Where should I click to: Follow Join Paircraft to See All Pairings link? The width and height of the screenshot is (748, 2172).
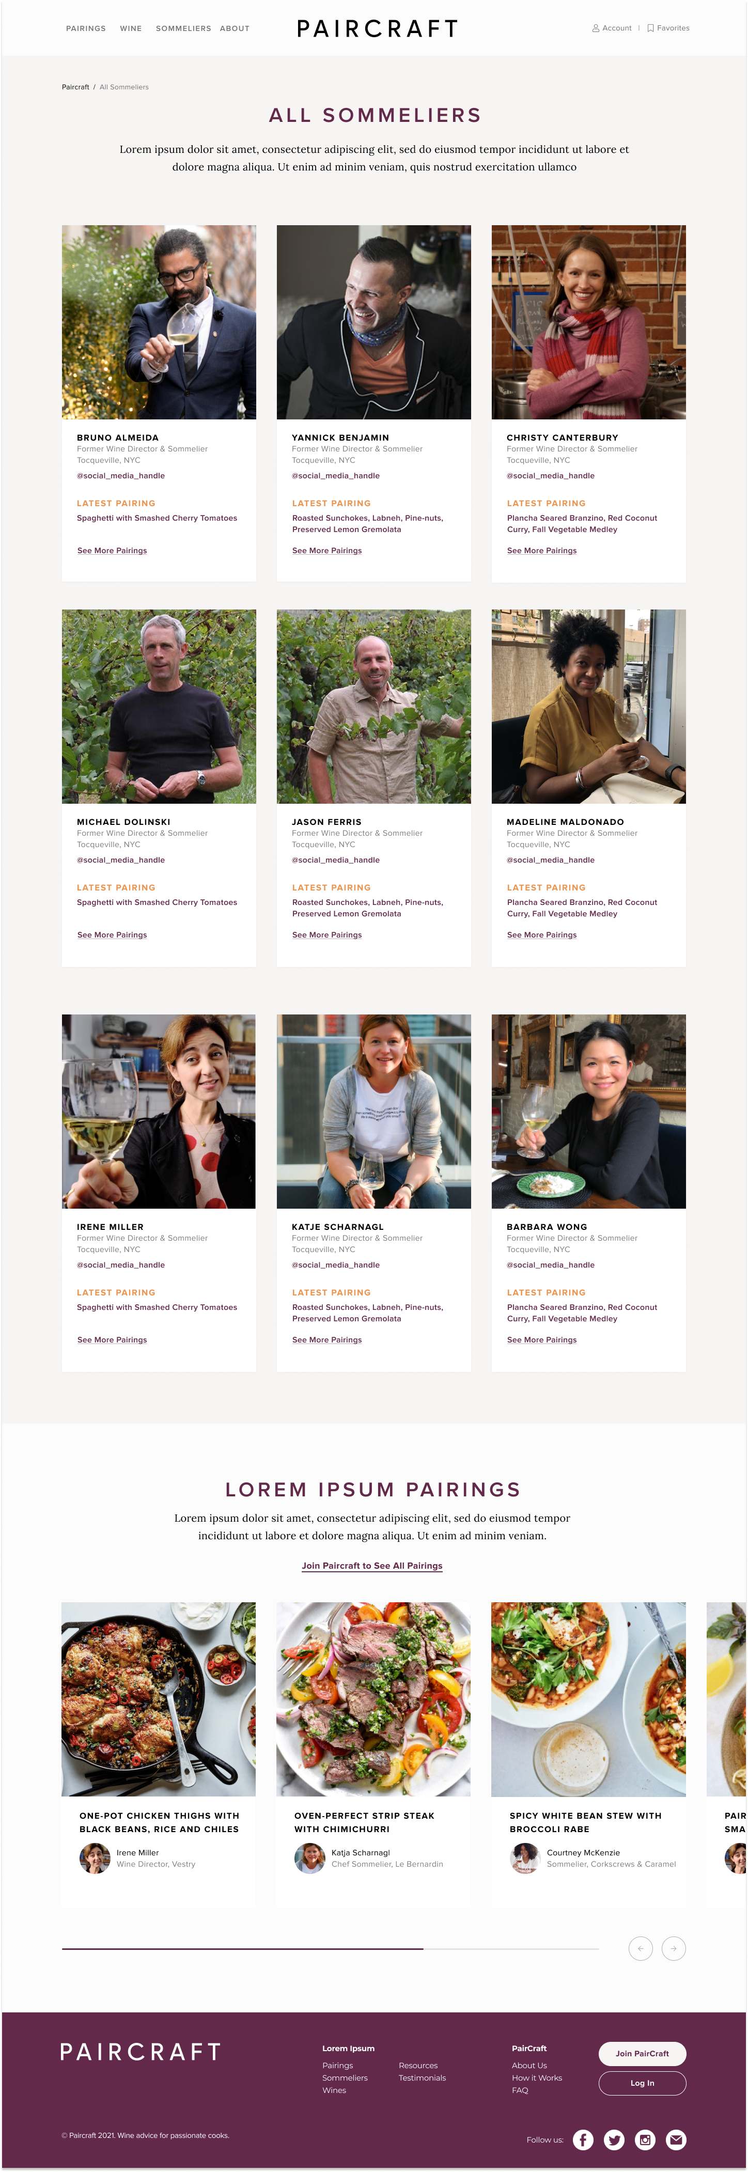372,1566
